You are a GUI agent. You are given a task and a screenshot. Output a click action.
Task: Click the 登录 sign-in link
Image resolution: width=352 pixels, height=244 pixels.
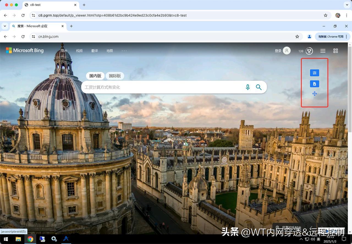[x=278, y=51]
